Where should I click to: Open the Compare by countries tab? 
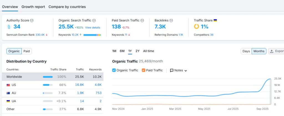pyautogui.click(x=67, y=7)
